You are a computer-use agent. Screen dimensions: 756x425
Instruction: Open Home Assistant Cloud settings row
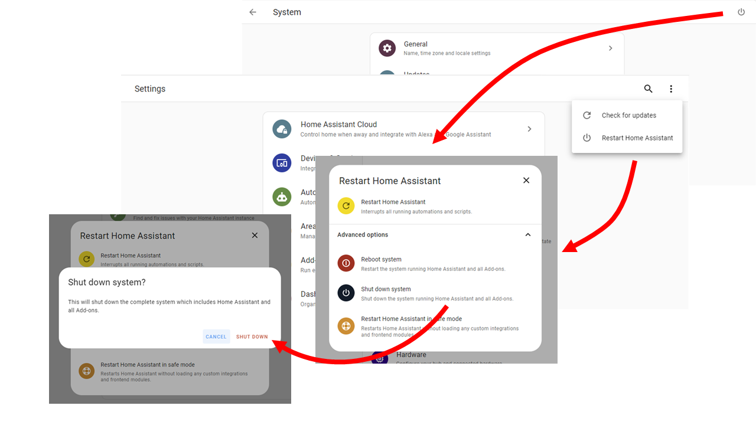click(x=404, y=129)
